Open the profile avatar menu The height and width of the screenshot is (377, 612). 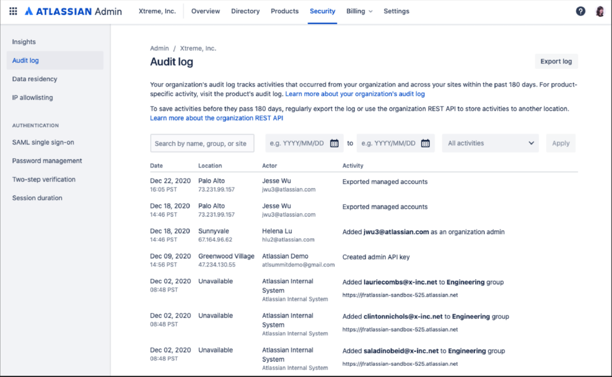click(x=599, y=11)
